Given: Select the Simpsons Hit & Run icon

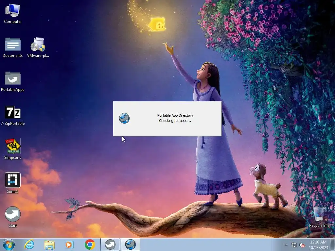Looking at the screenshot, I should click(13, 149).
